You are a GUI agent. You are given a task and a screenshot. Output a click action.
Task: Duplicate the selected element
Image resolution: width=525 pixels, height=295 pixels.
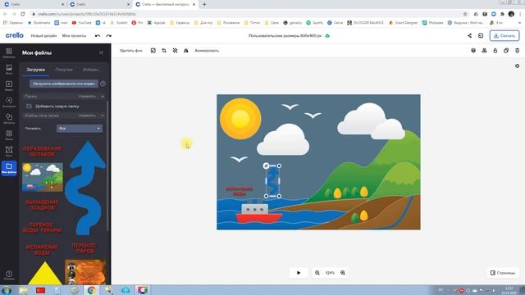[506, 51]
